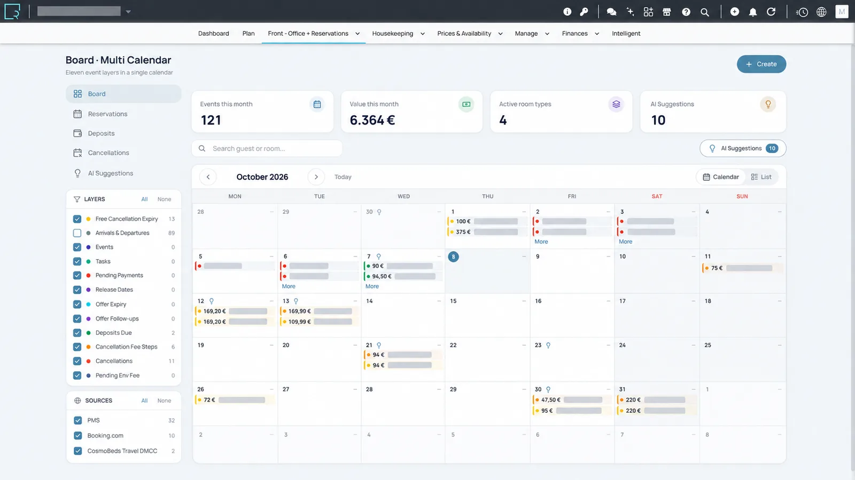The image size is (855, 480).
Task: Click the help question mark icon
Action: pyautogui.click(x=686, y=12)
